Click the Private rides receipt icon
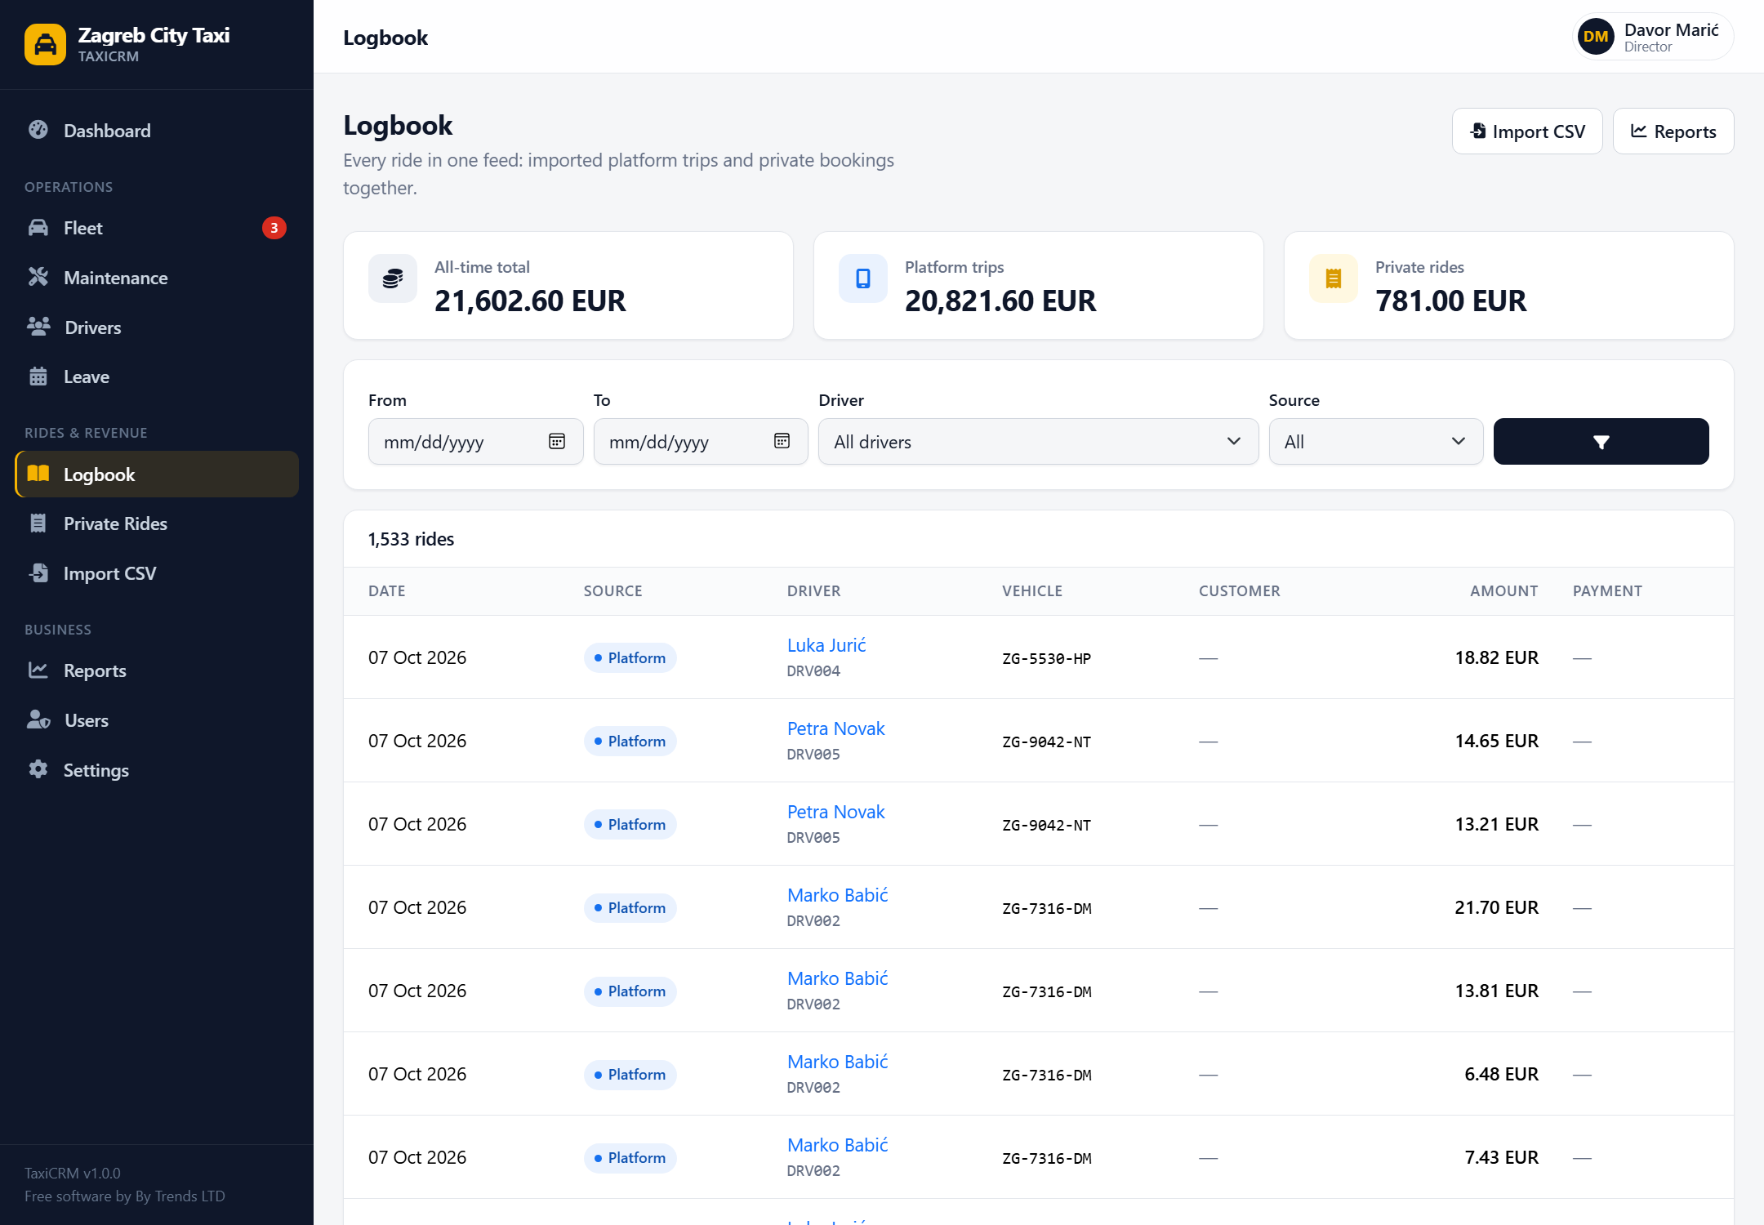Screen dimensions: 1764x1225 [x=1334, y=278]
